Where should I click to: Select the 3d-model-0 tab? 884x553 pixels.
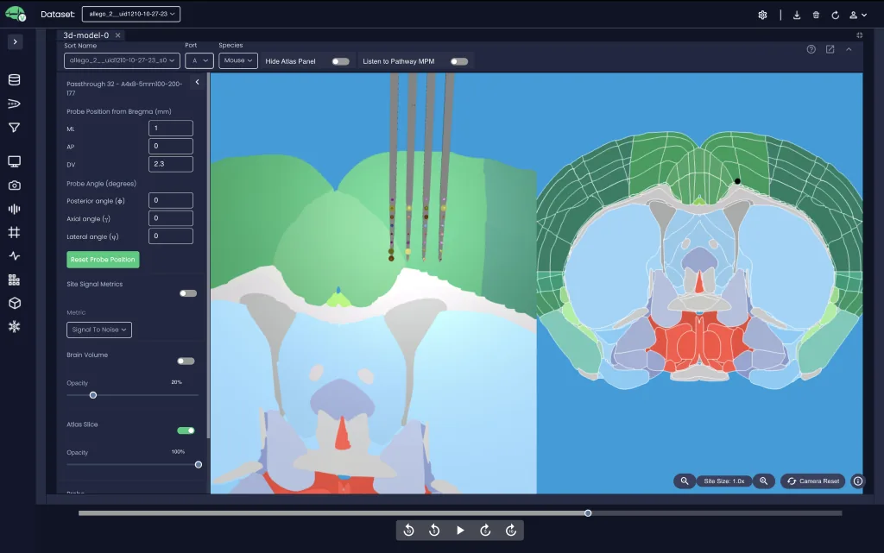tap(86, 35)
